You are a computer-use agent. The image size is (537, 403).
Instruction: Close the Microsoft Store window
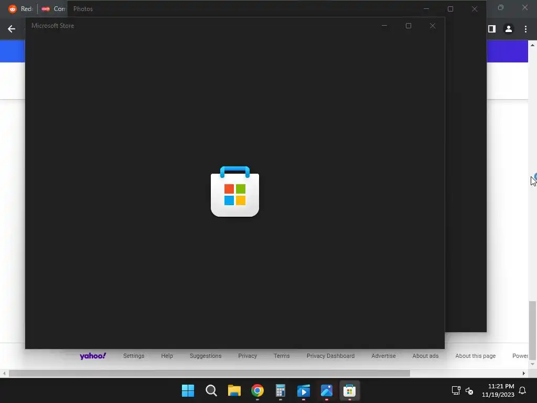pos(433,26)
